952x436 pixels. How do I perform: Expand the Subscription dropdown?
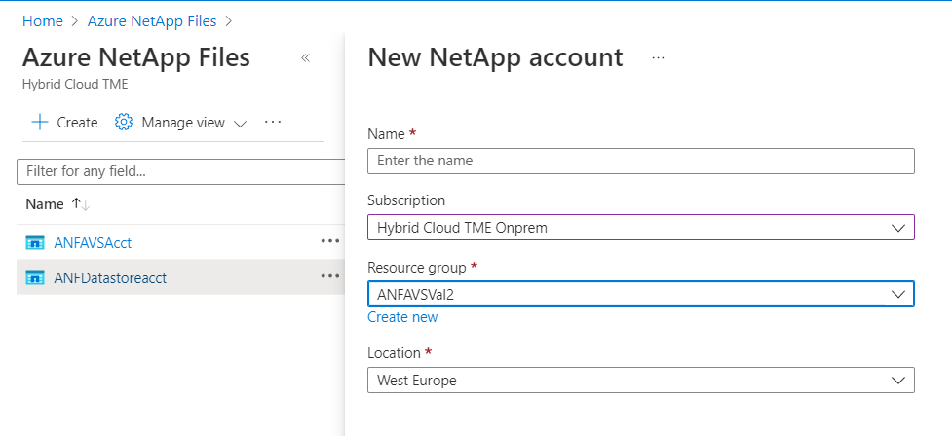[x=897, y=228]
